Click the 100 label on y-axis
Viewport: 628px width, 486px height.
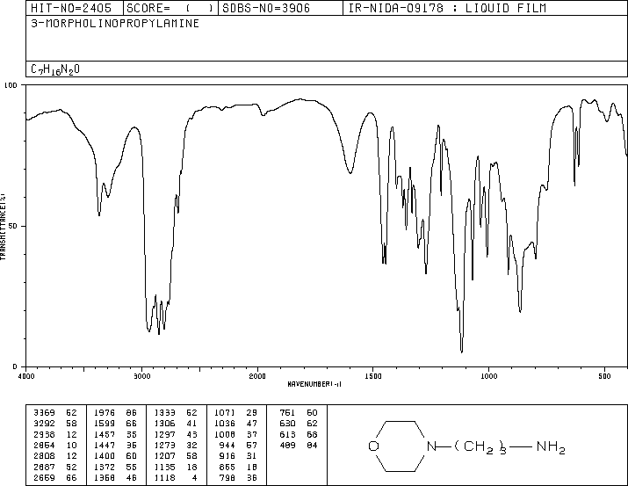coord(11,85)
